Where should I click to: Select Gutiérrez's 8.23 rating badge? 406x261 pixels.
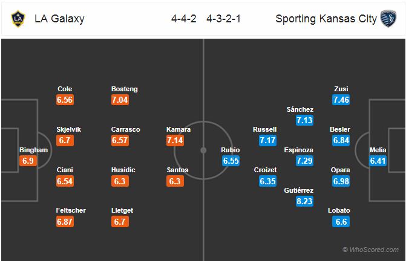(304, 201)
